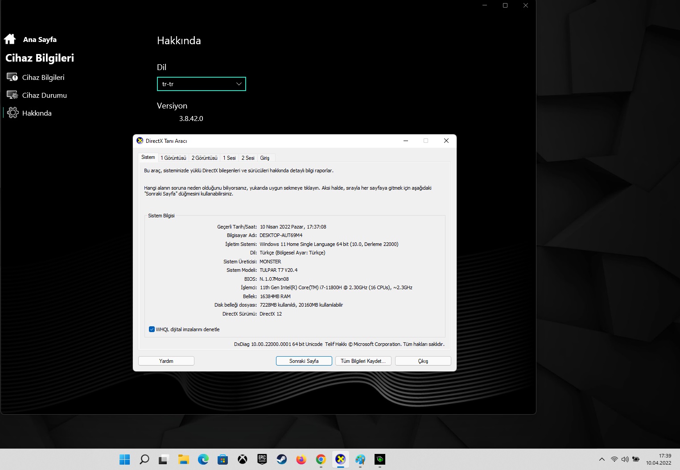
Task: Open Windows Start menu
Action: (125, 459)
